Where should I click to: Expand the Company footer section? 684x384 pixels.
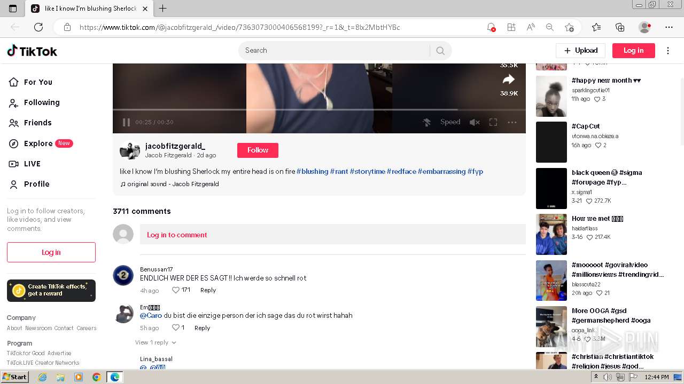click(x=21, y=318)
